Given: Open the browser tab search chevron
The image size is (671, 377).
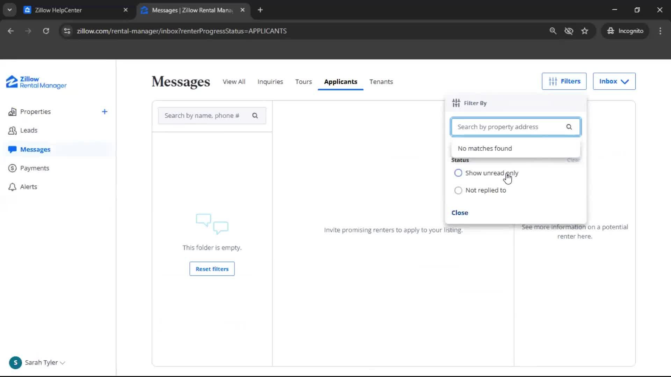Looking at the screenshot, I should pos(9,9).
